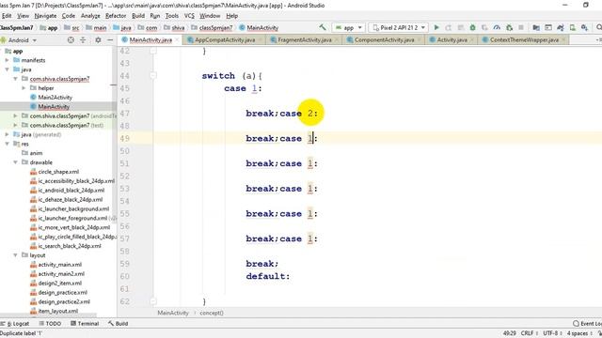Select activity_main.xml layout file
Image resolution: width=602 pixels, height=338 pixels.
[60, 265]
